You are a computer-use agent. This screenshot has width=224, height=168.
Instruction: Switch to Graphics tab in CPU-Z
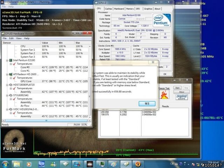[x=148, y=9]
